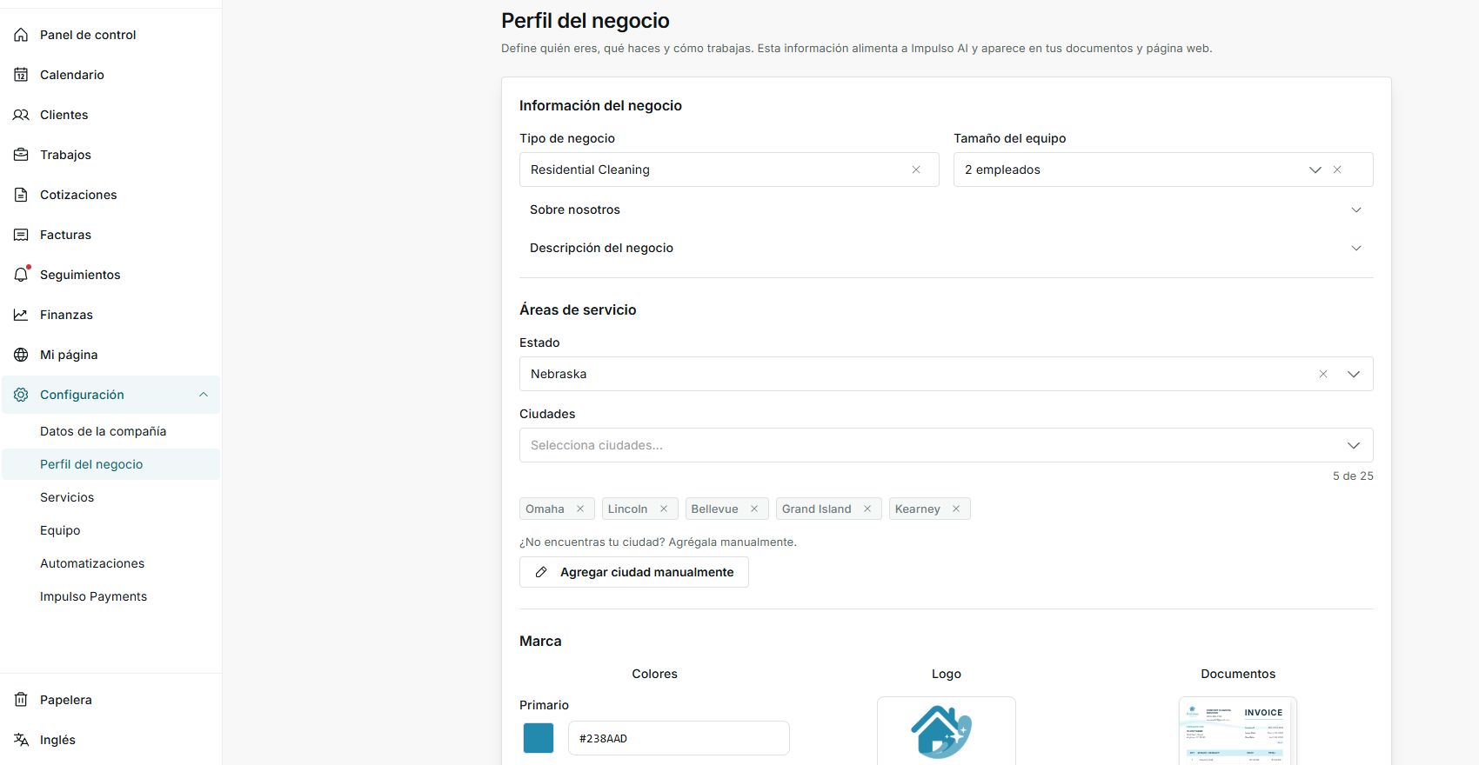Click the Inglés language icon

pos(21,740)
